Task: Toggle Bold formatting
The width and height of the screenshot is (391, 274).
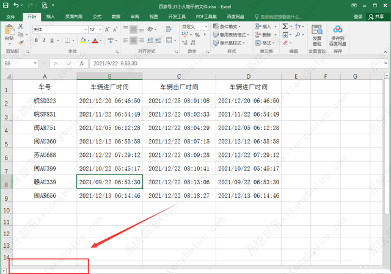Action: pyautogui.click(x=36, y=40)
